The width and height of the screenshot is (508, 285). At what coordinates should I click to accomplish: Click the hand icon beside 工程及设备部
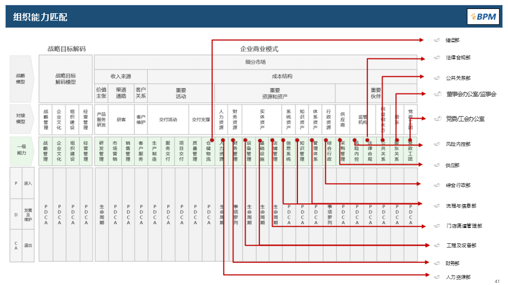437,245
